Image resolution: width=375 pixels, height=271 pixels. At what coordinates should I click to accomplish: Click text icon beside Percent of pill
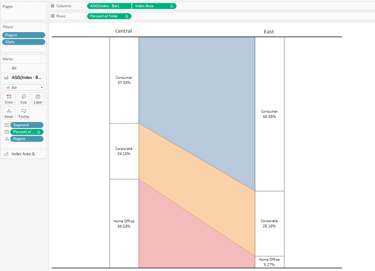pyautogui.click(x=7, y=132)
